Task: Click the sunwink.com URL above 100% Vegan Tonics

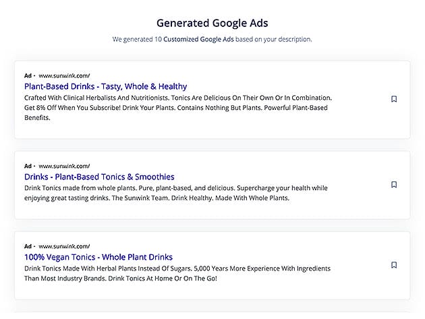Action: click(64, 247)
